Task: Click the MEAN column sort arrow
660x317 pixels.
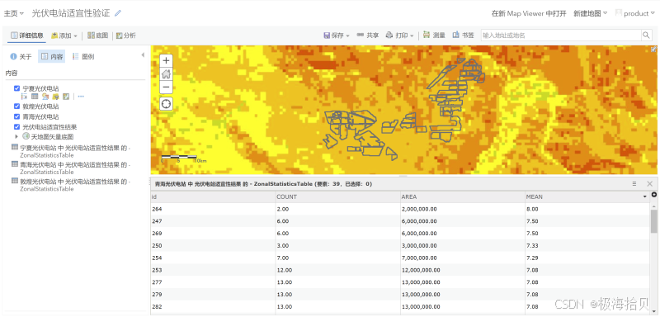Action: 644,197
